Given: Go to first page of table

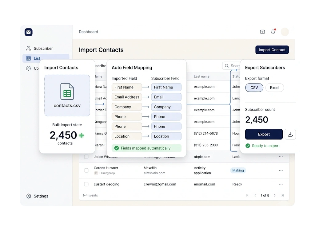Looking at the screenshot, I should (x=247, y=195).
